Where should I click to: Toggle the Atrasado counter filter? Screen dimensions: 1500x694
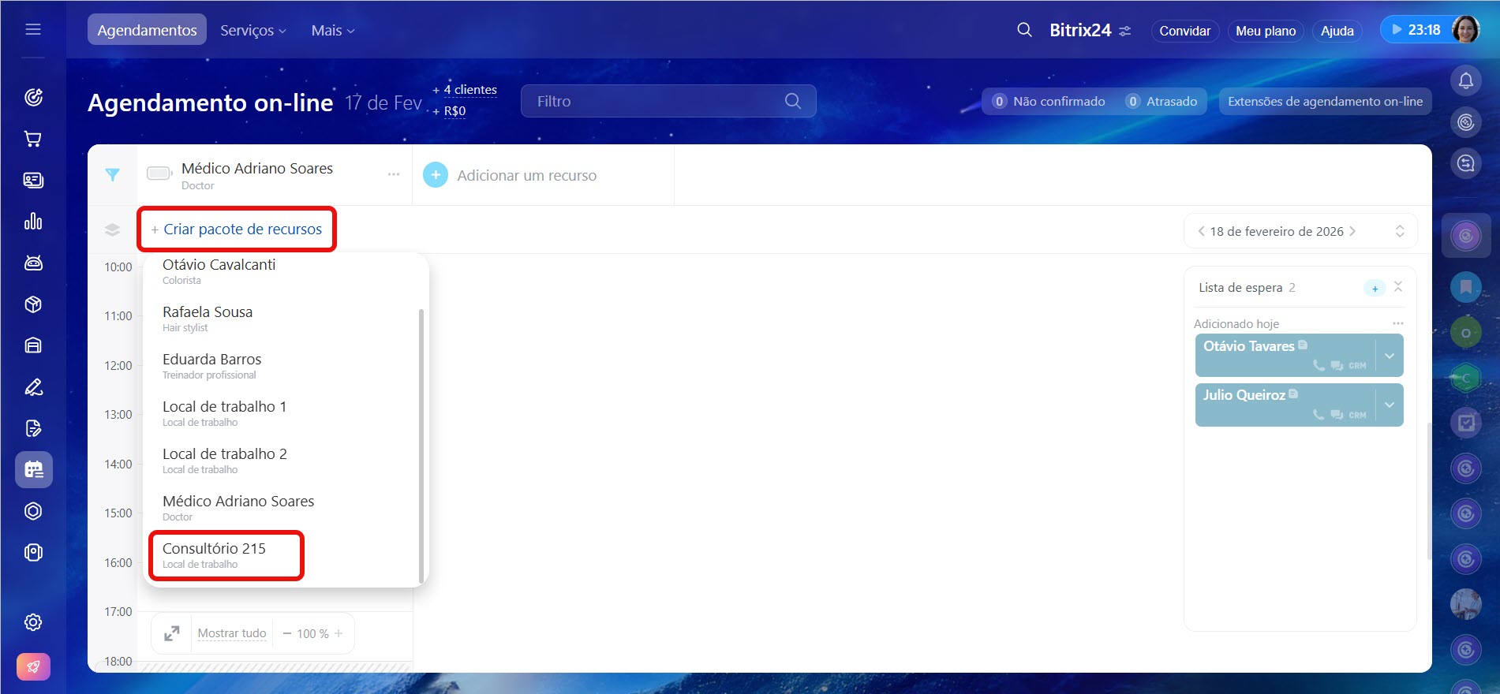[x=1161, y=102]
